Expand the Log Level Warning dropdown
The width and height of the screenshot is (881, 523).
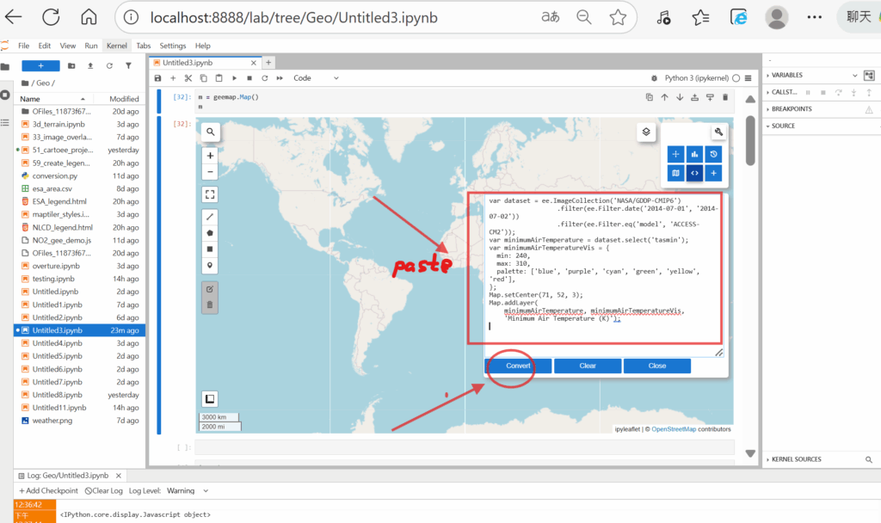point(188,490)
